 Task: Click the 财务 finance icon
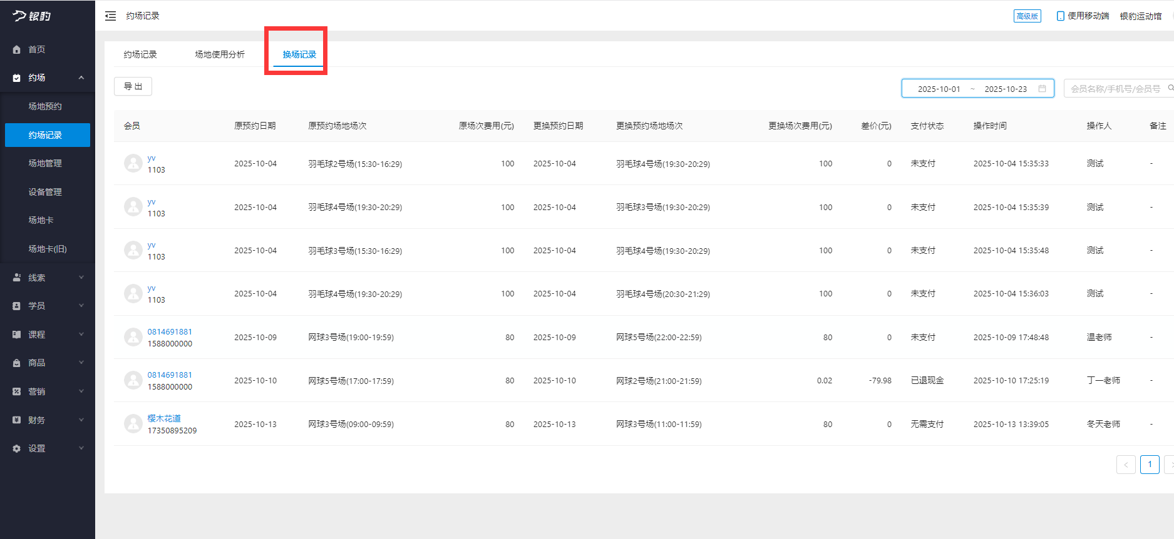17,420
